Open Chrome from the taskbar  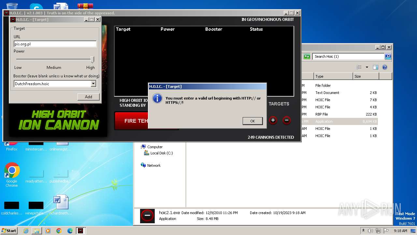click(59, 231)
